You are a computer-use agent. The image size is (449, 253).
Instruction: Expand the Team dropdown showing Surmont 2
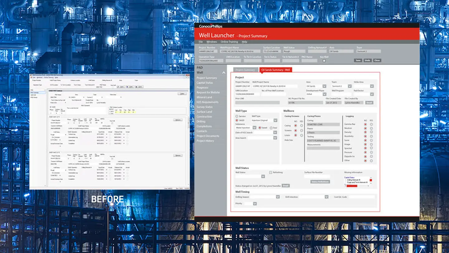[350, 86]
